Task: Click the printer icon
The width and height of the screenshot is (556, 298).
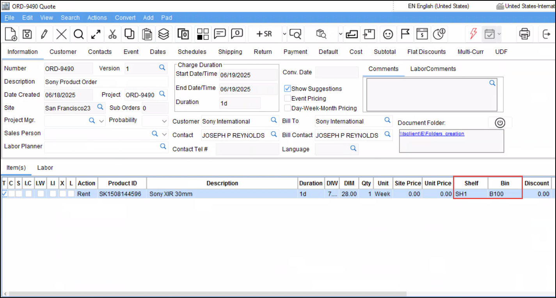Action: coord(524,34)
